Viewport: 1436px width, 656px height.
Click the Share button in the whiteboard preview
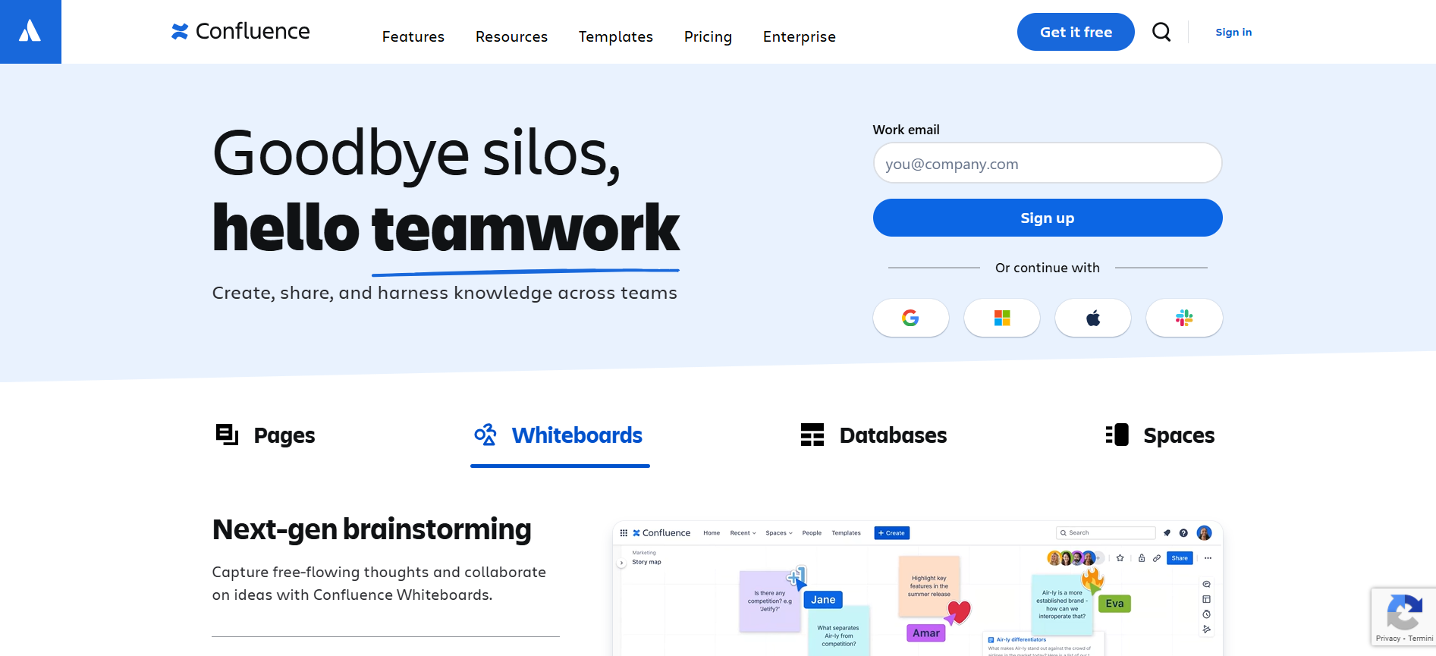coord(1180,558)
